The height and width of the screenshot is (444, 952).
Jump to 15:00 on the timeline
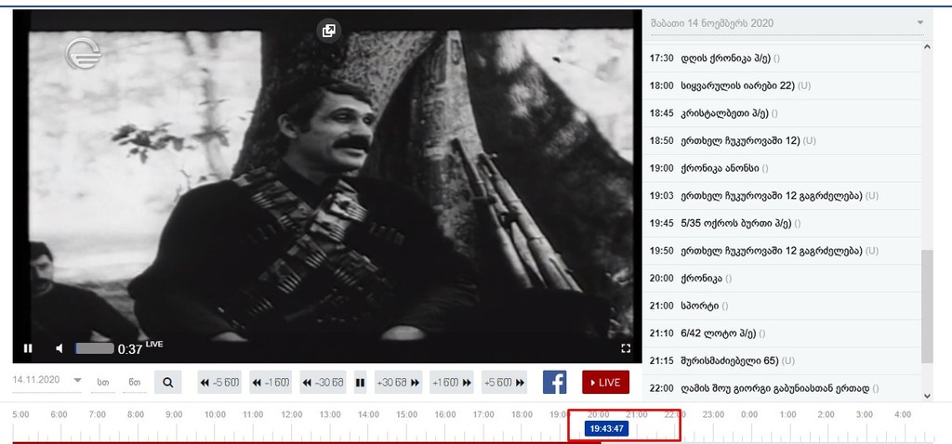coord(407,414)
